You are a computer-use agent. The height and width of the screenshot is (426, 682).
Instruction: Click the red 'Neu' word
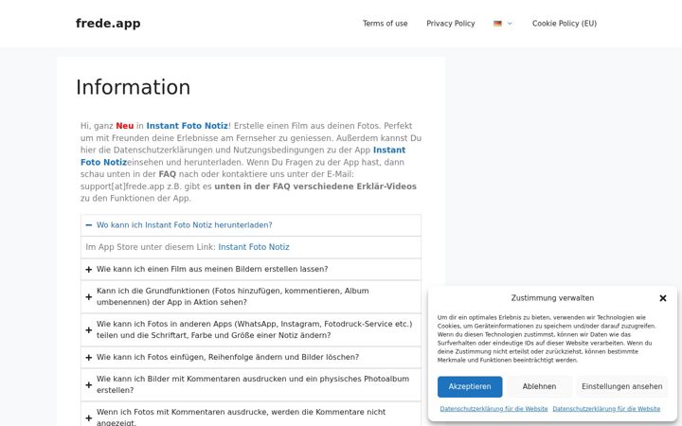tap(125, 126)
